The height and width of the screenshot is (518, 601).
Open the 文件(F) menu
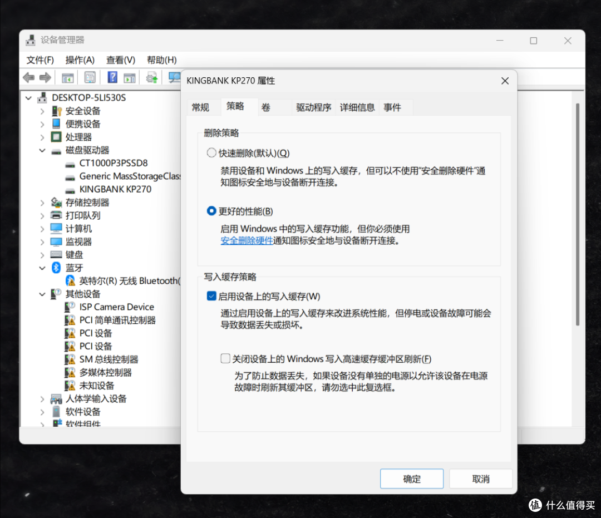point(40,60)
